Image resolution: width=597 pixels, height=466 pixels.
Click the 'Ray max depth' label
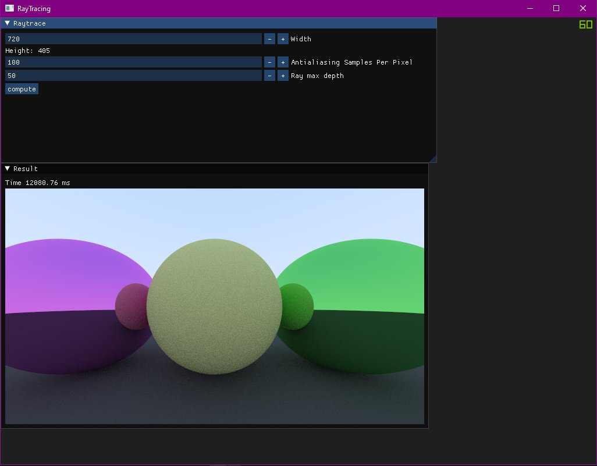click(x=317, y=76)
